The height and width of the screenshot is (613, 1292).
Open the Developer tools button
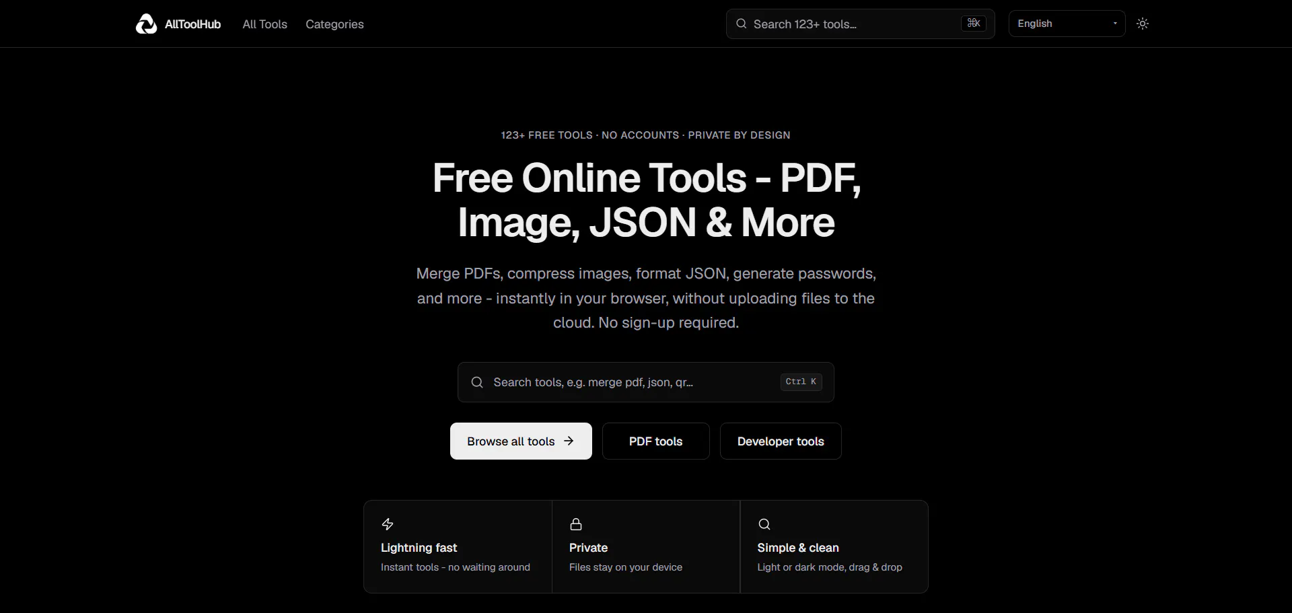[x=781, y=441]
